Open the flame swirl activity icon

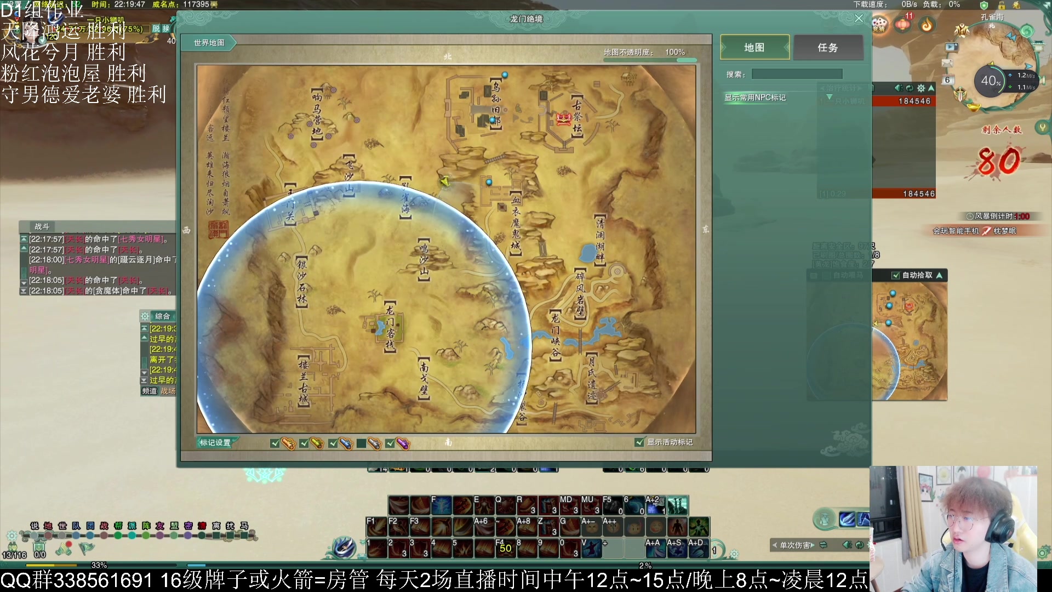coord(927,25)
